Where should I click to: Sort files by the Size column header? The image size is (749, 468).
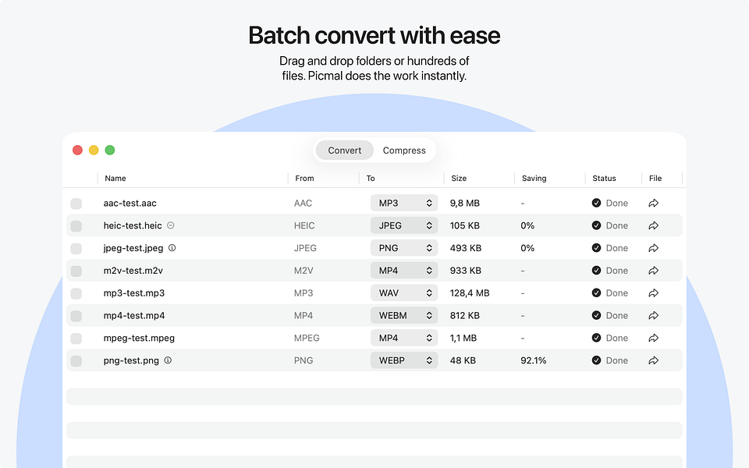tap(459, 179)
